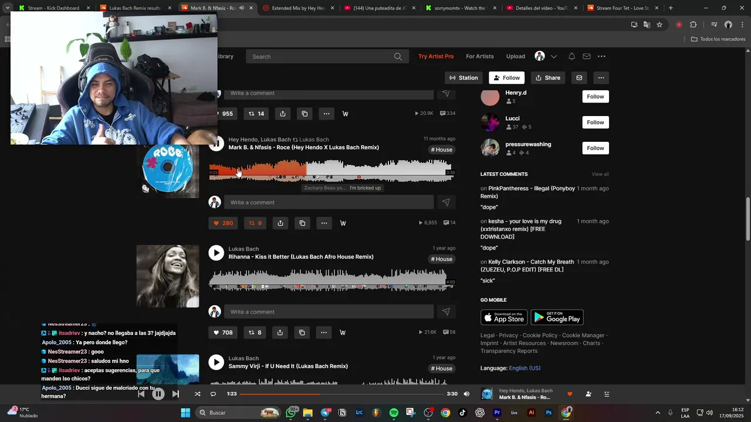Open the notifications bell
The width and height of the screenshot is (751, 422).
click(571, 56)
